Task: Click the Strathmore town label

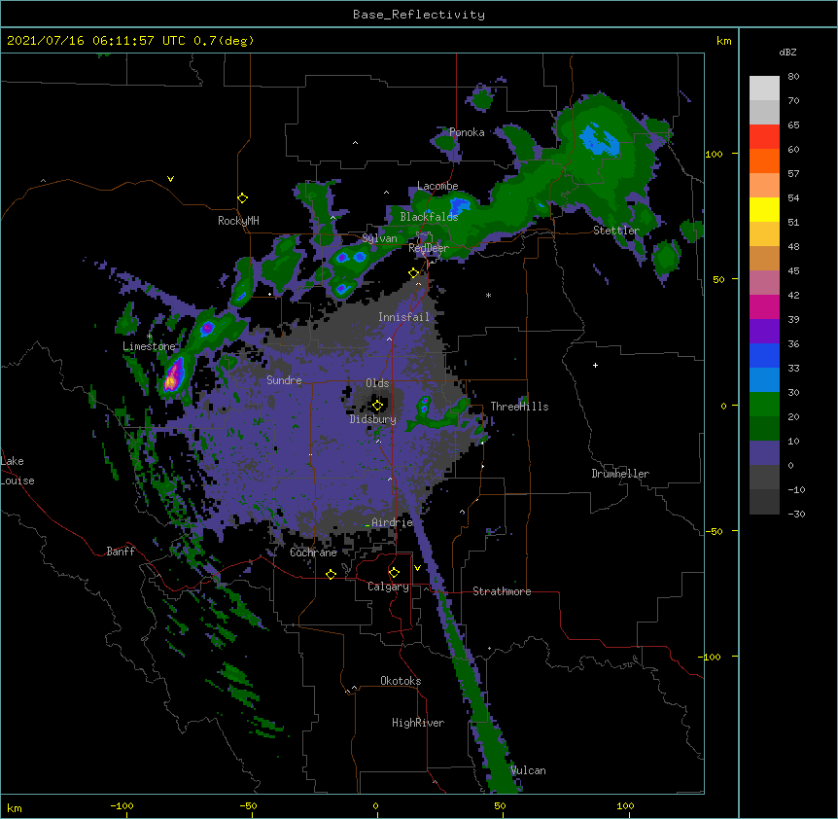Action: 502,591
